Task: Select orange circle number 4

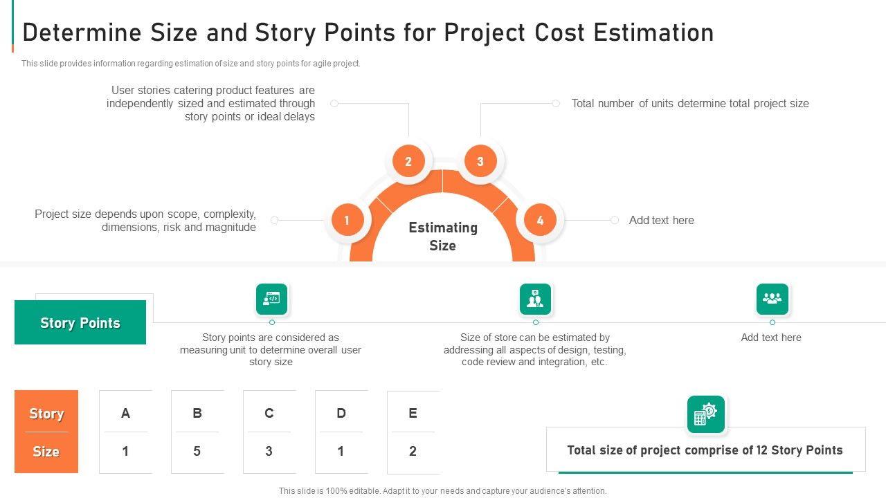Action: pyautogui.click(x=540, y=221)
